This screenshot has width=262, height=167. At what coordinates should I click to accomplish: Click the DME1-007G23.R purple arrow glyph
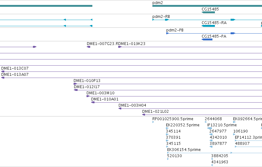[89, 47]
